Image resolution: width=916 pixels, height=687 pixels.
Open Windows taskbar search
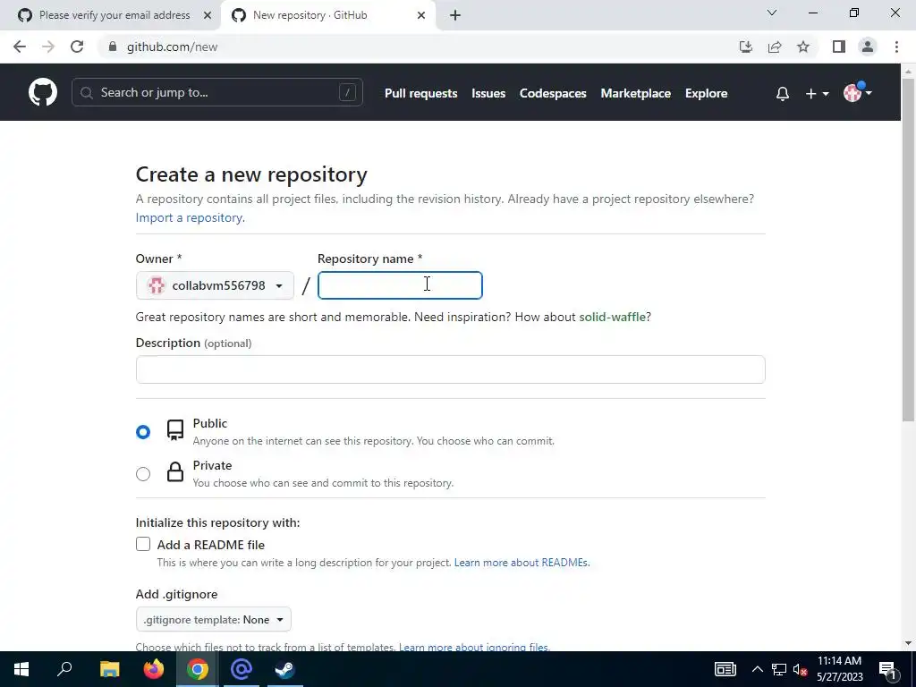pos(64,669)
